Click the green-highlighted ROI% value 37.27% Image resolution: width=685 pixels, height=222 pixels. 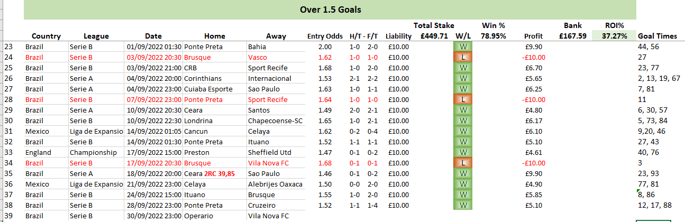(x=614, y=36)
